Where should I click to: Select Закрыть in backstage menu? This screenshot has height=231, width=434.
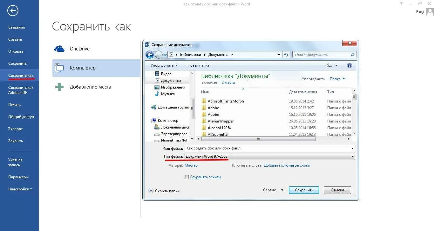[15, 141]
